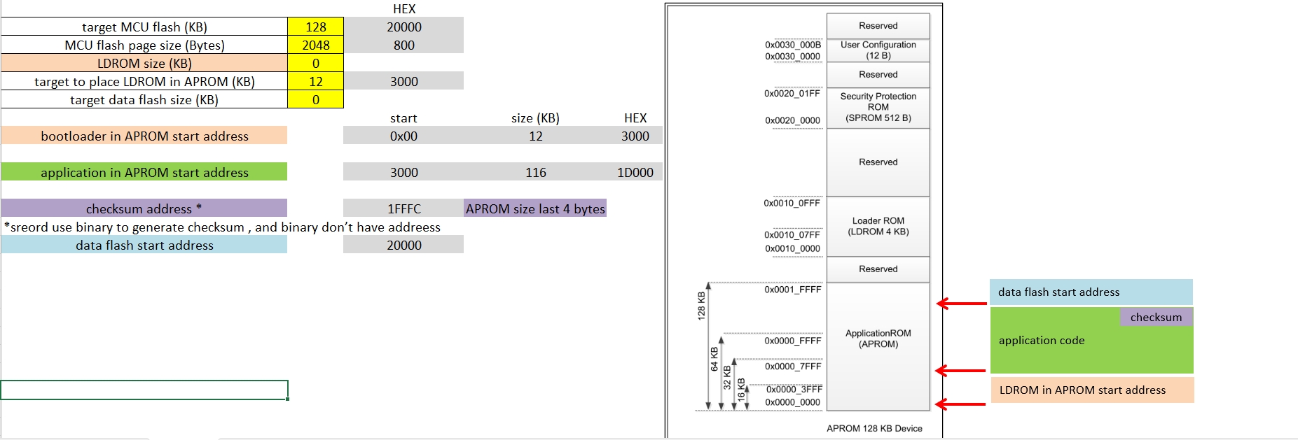Select the yellow cell containing 128

pyautogui.click(x=315, y=27)
